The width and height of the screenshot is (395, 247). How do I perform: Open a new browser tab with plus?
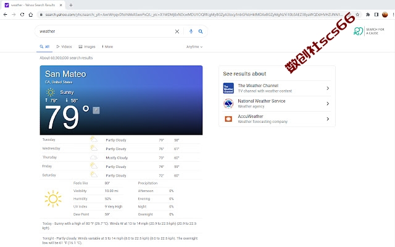71,5
